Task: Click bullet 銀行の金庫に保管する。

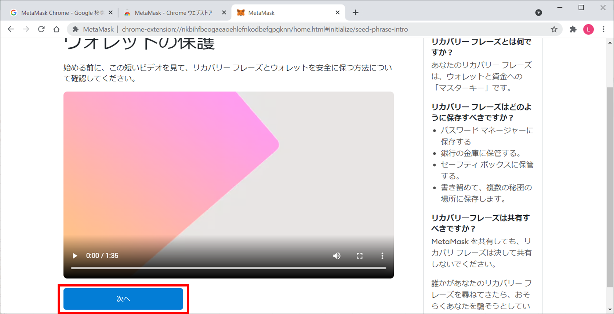Action: point(481,153)
